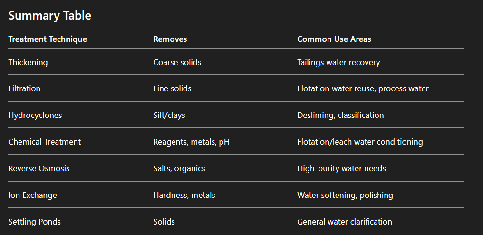The width and height of the screenshot is (483, 235).
Task: Select the Desliming, classification cell
Action: click(340, 115)
